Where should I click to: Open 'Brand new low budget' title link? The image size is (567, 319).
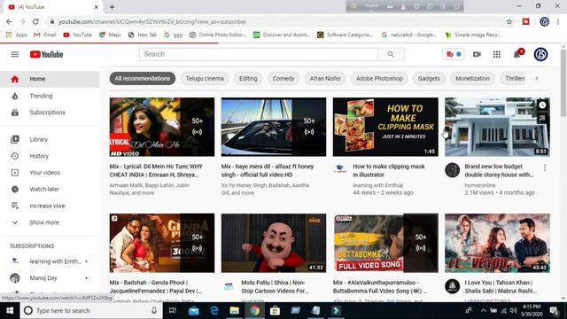(x=499, y=170)
